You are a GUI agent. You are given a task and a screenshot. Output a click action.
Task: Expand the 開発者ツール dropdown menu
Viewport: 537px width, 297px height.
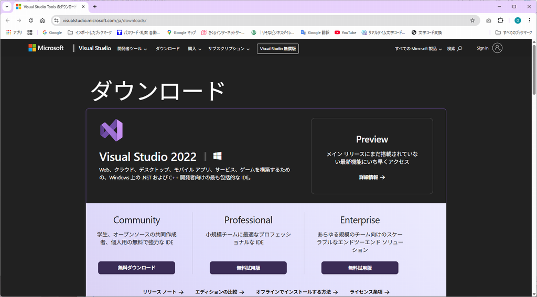tap(132, 49)
